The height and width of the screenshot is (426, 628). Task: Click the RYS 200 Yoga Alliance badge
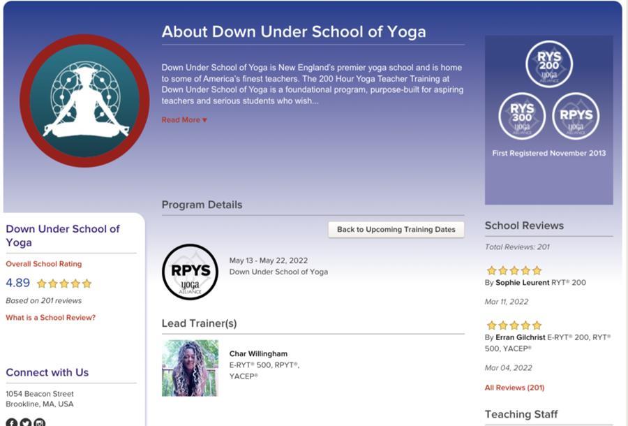click(549, 64)
